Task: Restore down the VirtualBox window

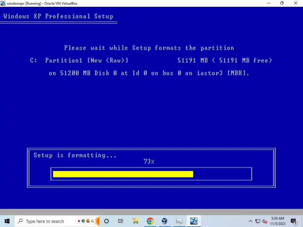Action: pyautogui.click(x=282, y=3)
